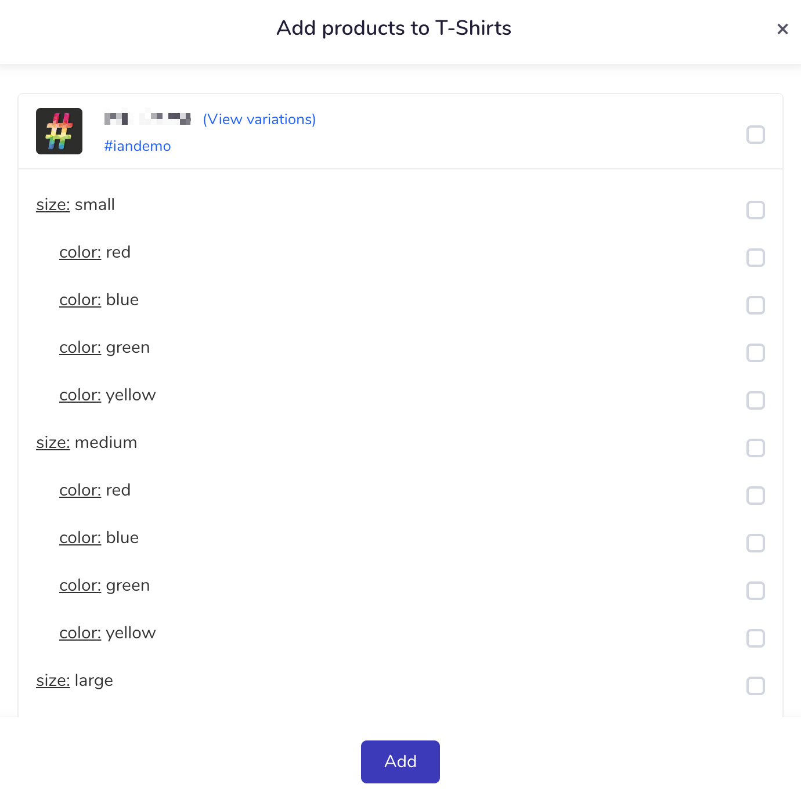Check color red under size small
Image resolution: width=801 pixels, height=795 pixels.
[x=756, y=258]
